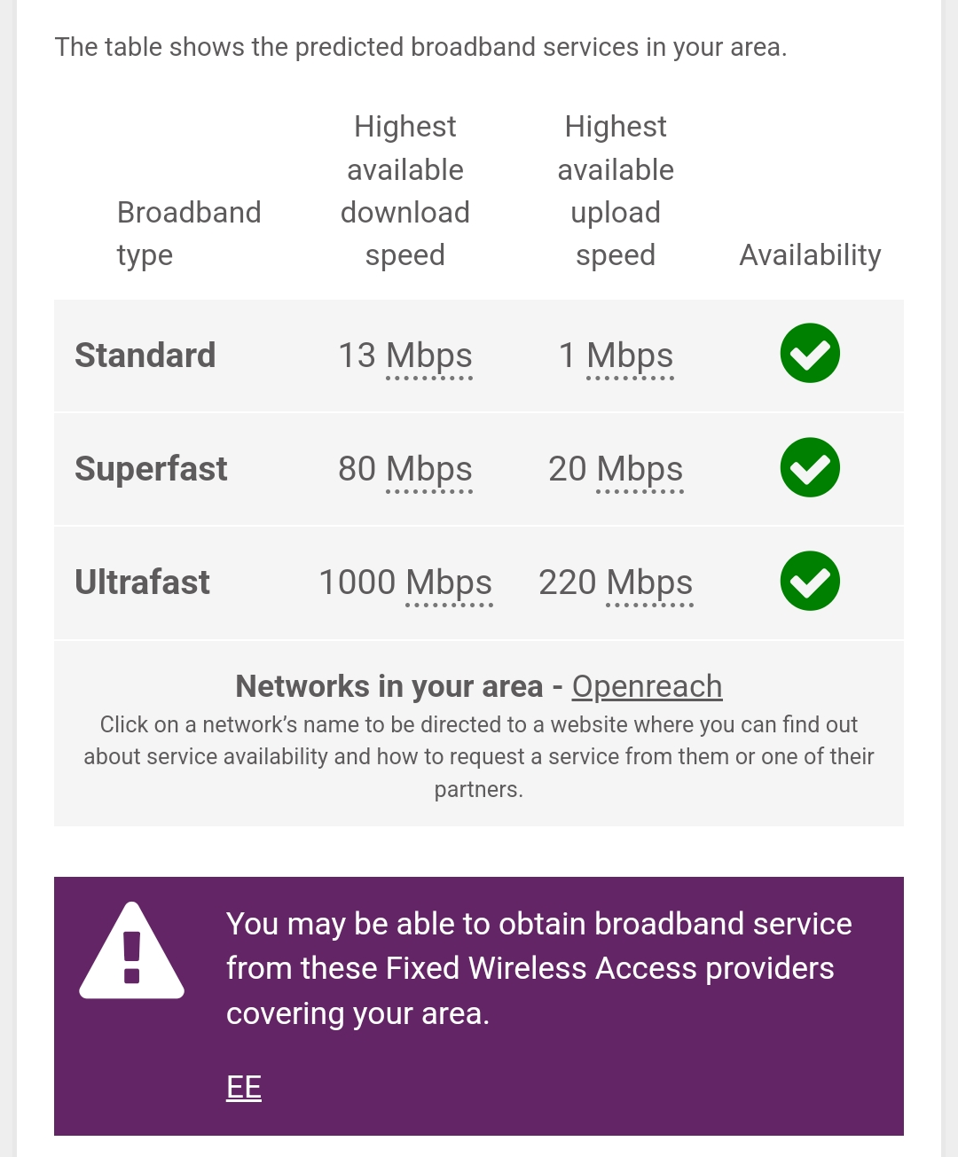
Task: Click the Ultrafast availability checkmark icon
Action: [x=810, y=582]
